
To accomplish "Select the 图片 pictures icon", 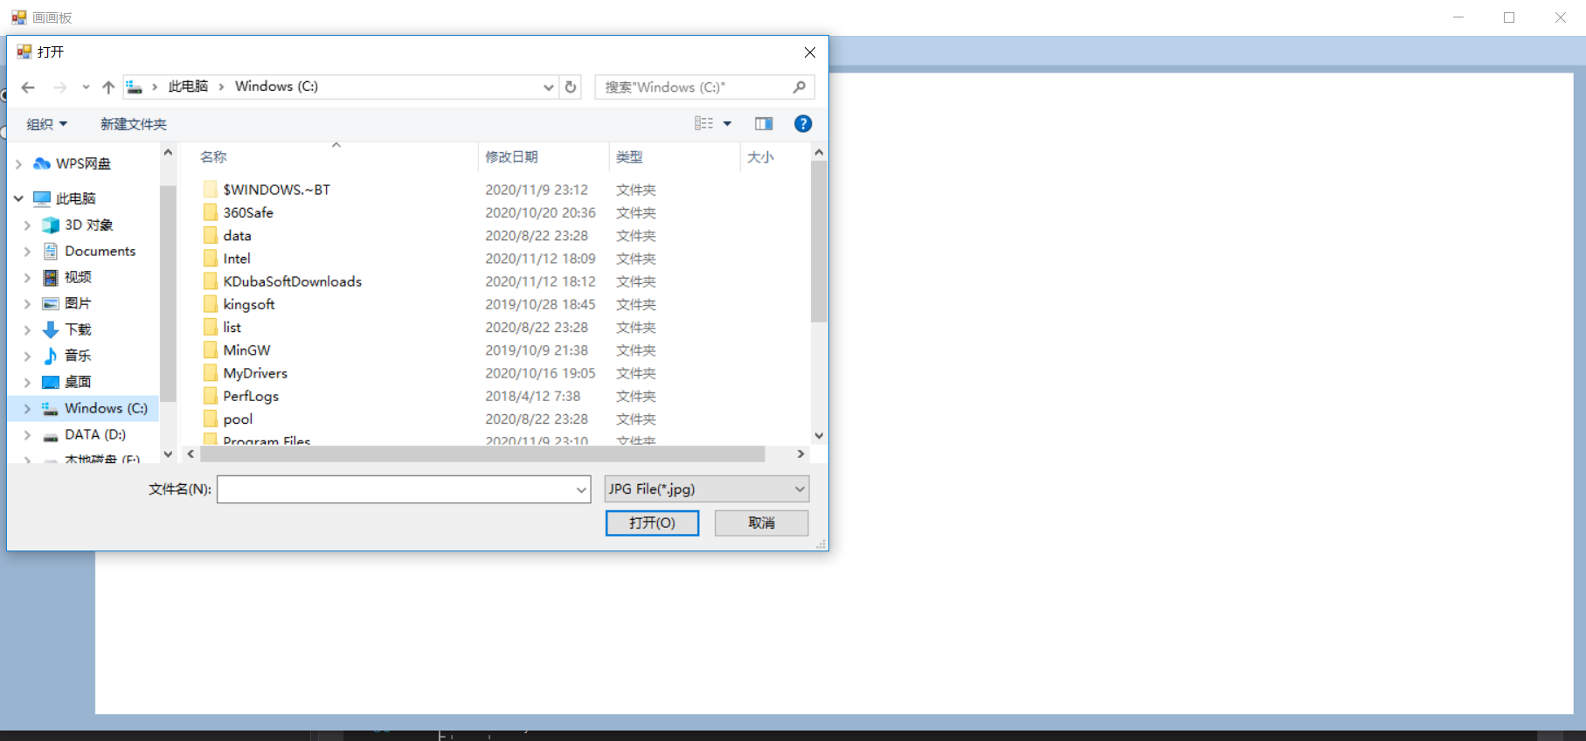I will (51, 303).
